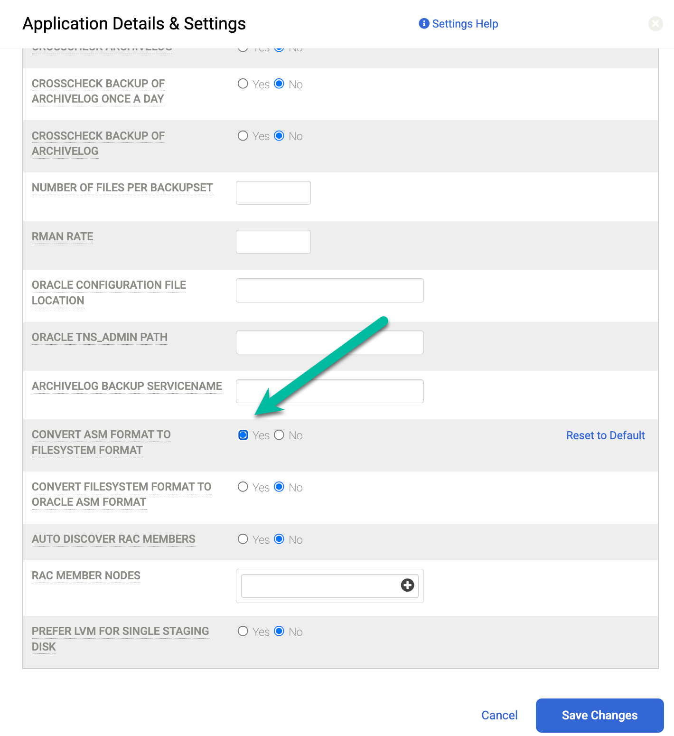Select Yes for Auto Discover RAC Members
This screenshot has width=674, height=736.
point(243,539)
